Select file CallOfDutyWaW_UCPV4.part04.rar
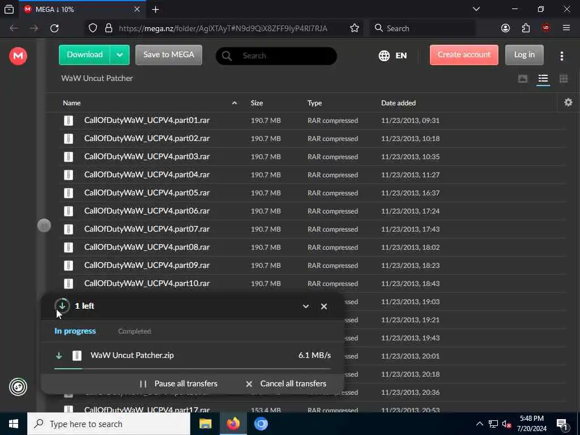 pos(312,175)
